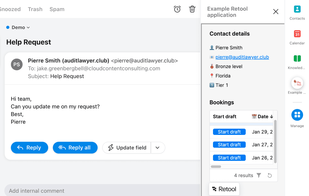The height and width of the screenshot is (196, 309).
Task: Delete the conversation with the trash icon
Action: coord(192,9)
